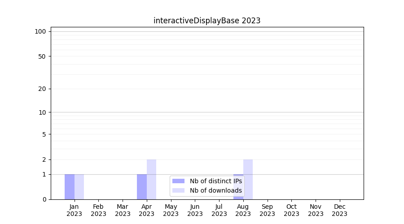
Task: Click the Dec 2023 x-axis label
Action: [340, 210]
